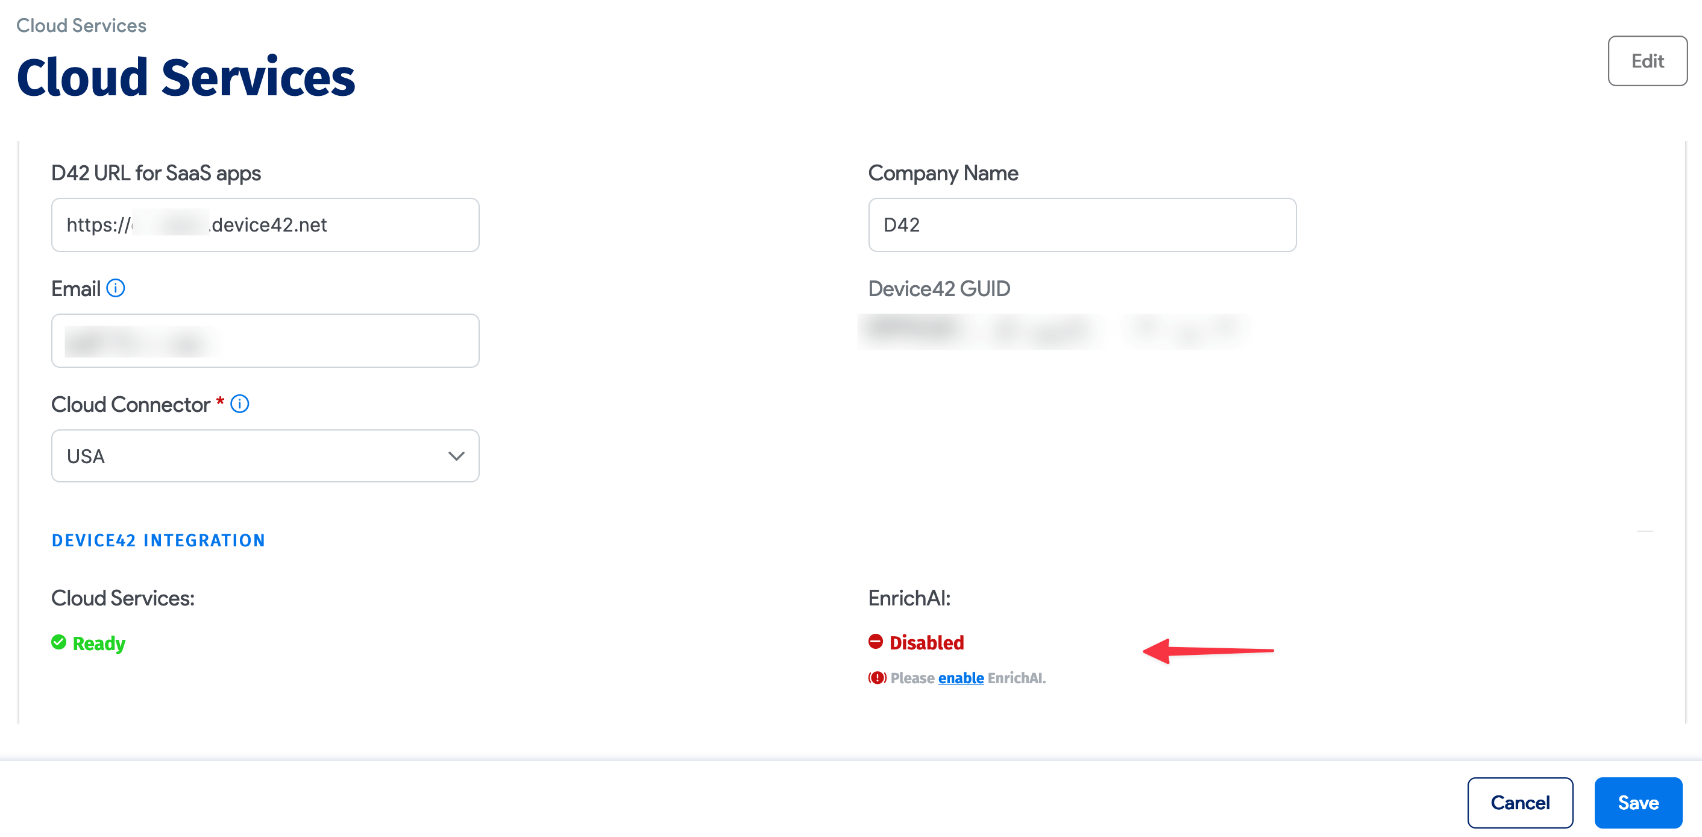Click the warning icon before "Please enable EnrichAI"

point(877,678)
